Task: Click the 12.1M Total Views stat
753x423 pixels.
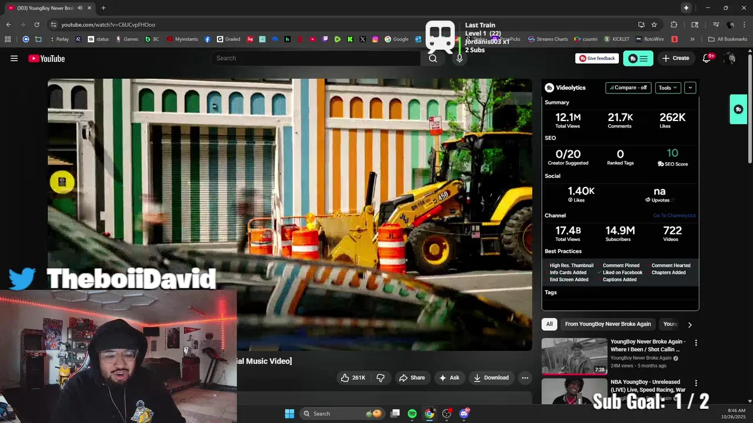Action: point(568,120)
